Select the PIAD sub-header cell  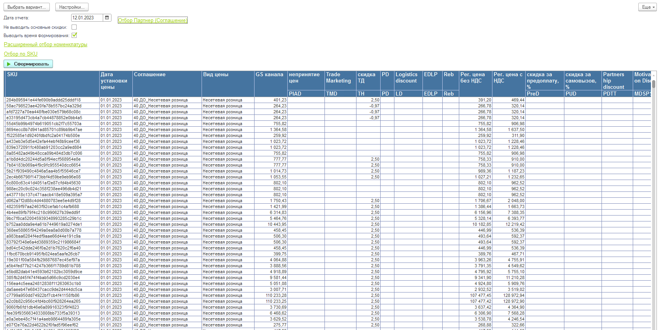click(x=306, y=94)
